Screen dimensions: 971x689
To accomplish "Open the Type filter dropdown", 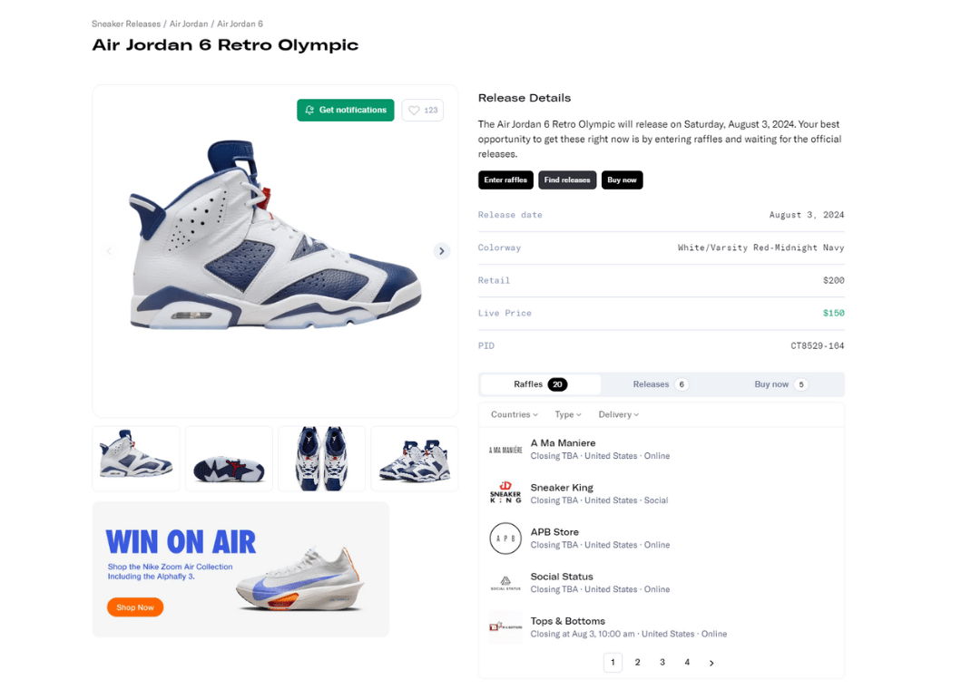I will click(x=568, y=414).
